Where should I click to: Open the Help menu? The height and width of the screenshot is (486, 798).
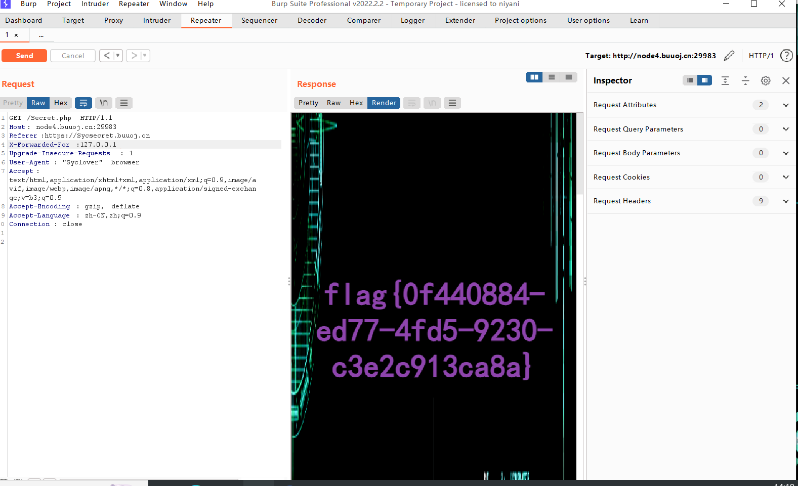[x=205, y=4]
